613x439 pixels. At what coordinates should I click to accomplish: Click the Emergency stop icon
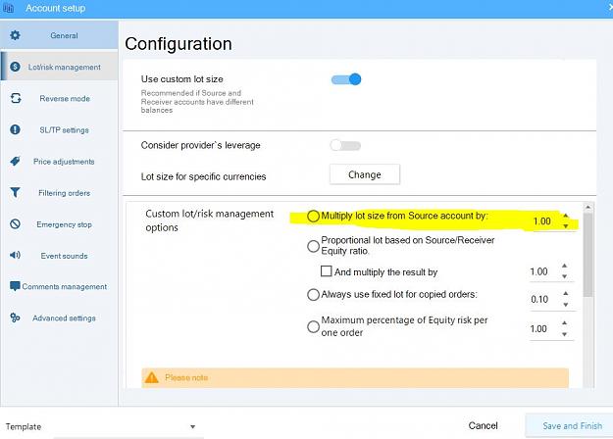pyautogui.click(x=15, y=223)
